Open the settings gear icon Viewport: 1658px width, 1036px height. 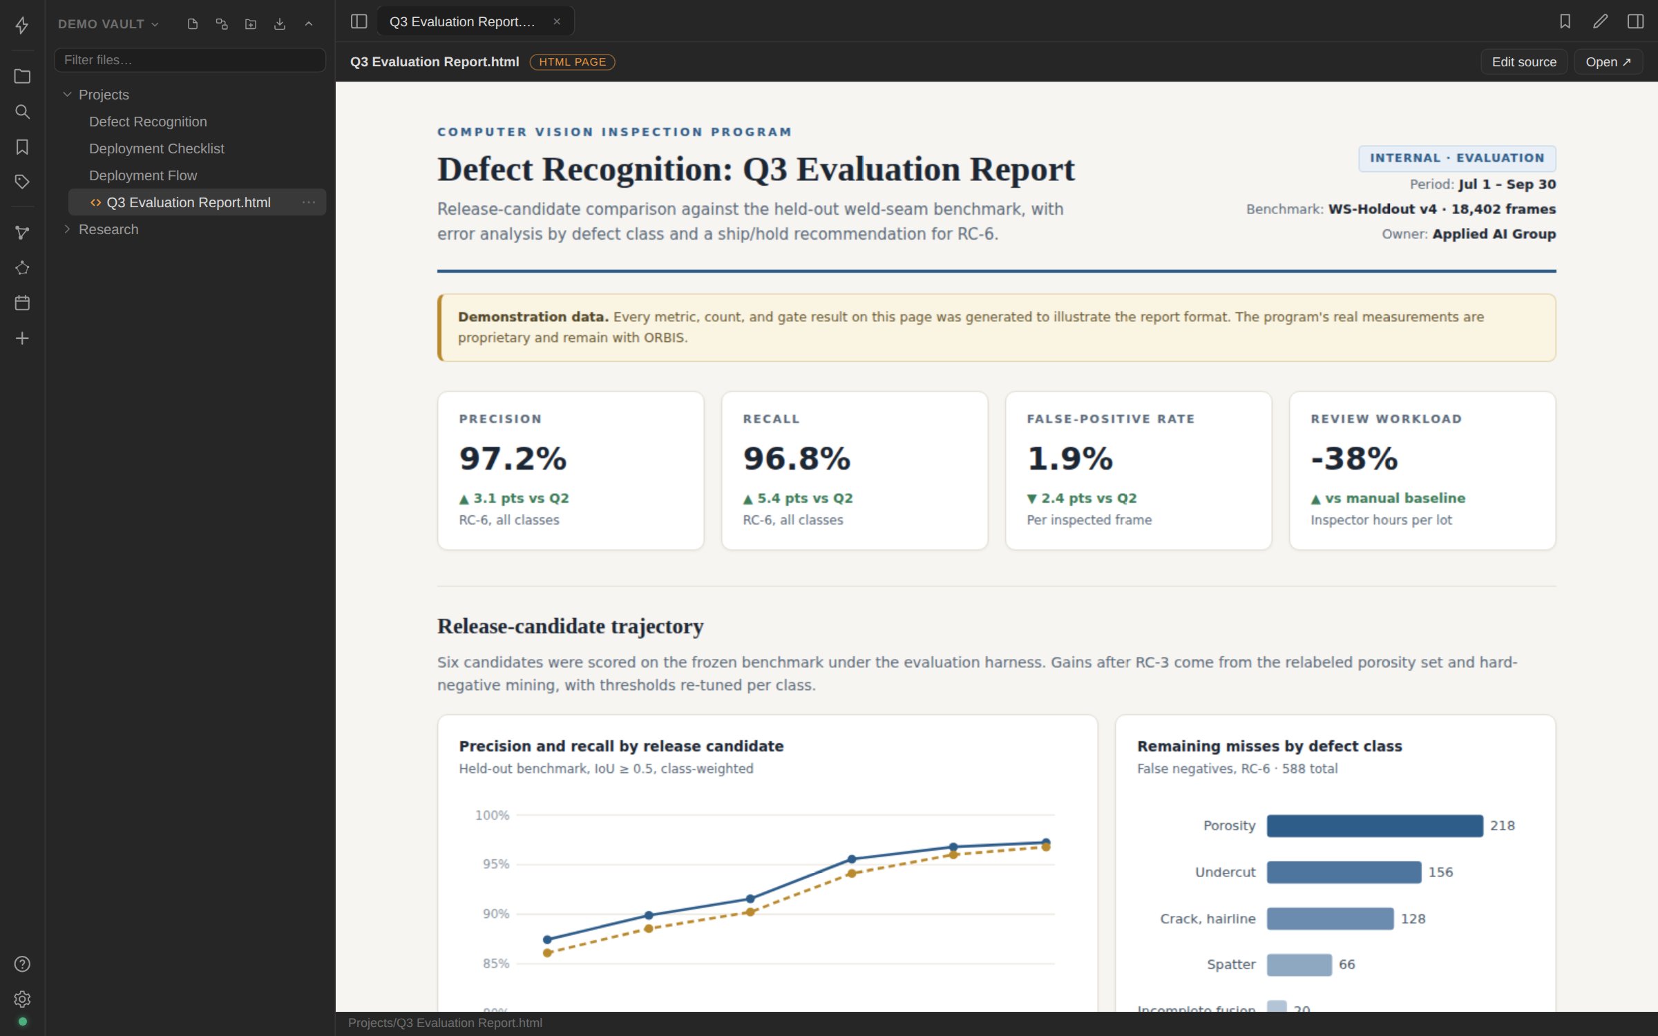point(22,999)
